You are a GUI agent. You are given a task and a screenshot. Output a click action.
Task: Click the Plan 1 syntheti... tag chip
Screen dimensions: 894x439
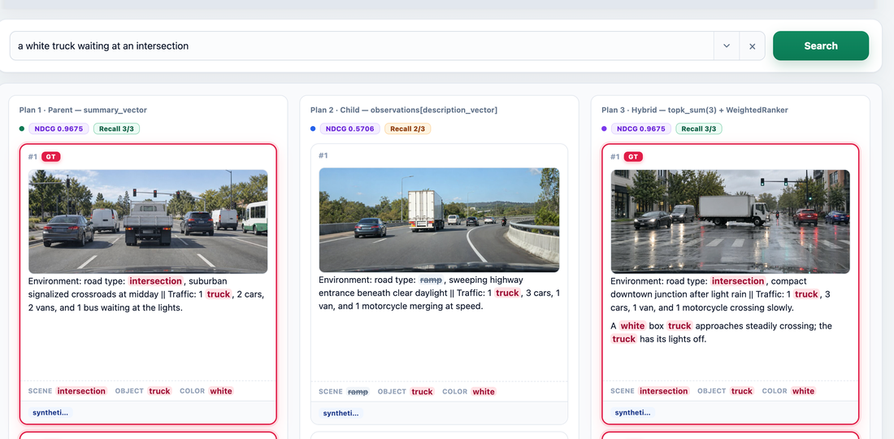(x=50, y=412)
